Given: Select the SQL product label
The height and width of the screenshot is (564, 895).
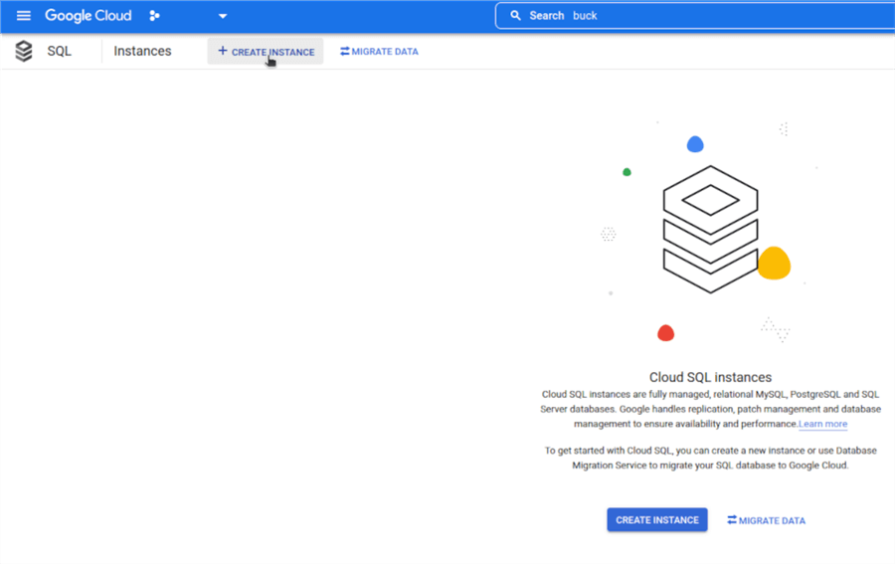Looking at the screenshot, I should click(x=60, y=51).
